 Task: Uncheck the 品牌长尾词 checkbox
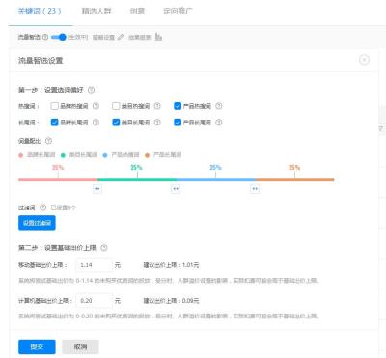coord(54,123)
